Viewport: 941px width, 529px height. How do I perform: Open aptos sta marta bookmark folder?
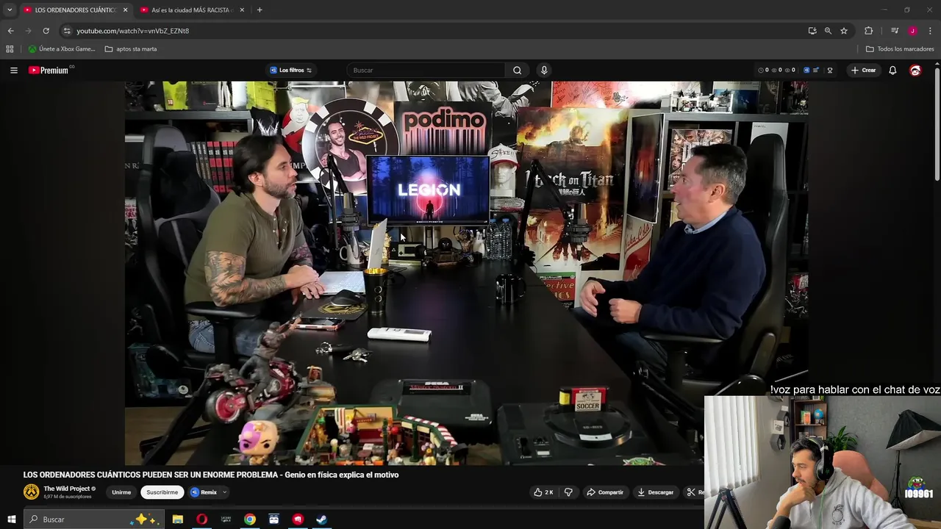(131, 49)
